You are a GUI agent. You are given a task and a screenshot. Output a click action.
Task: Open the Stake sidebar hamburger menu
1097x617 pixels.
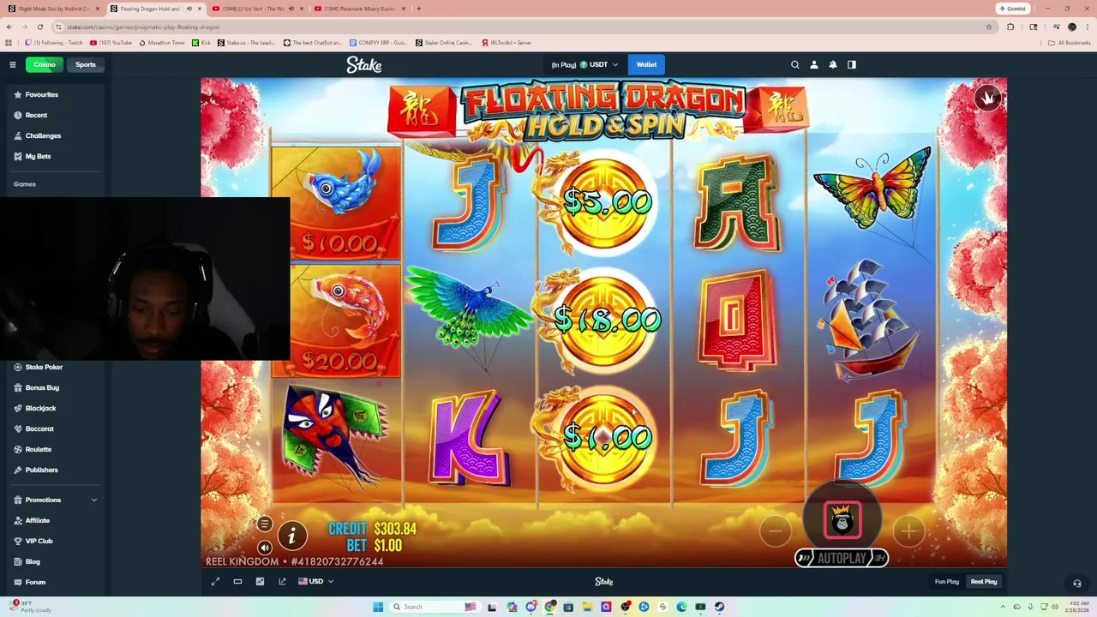13,64
